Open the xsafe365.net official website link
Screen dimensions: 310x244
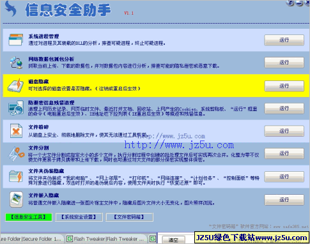pos(291,227)
